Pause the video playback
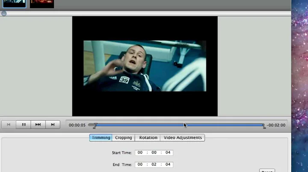The width and height of the screenshot is (308, 172). pyautogui.click(x=24, y=124)
